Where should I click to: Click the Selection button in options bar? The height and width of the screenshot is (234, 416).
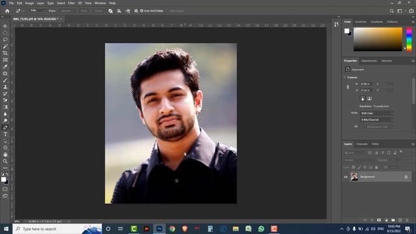[66, 11]
